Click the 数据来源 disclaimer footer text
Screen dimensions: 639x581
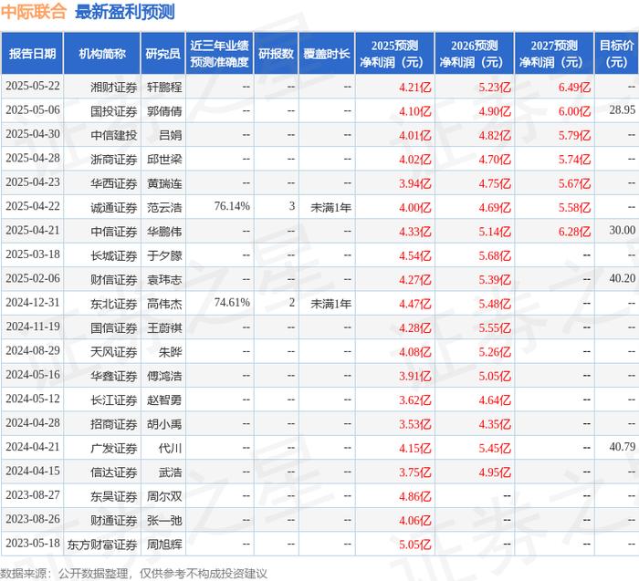click(x=133, y=574)
